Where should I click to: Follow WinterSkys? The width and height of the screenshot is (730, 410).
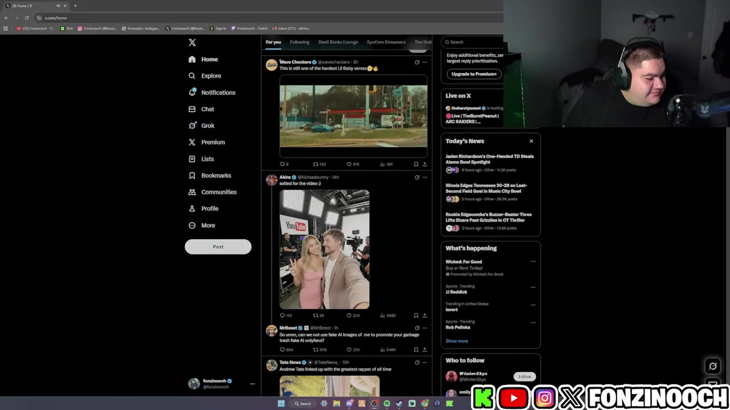525,376
